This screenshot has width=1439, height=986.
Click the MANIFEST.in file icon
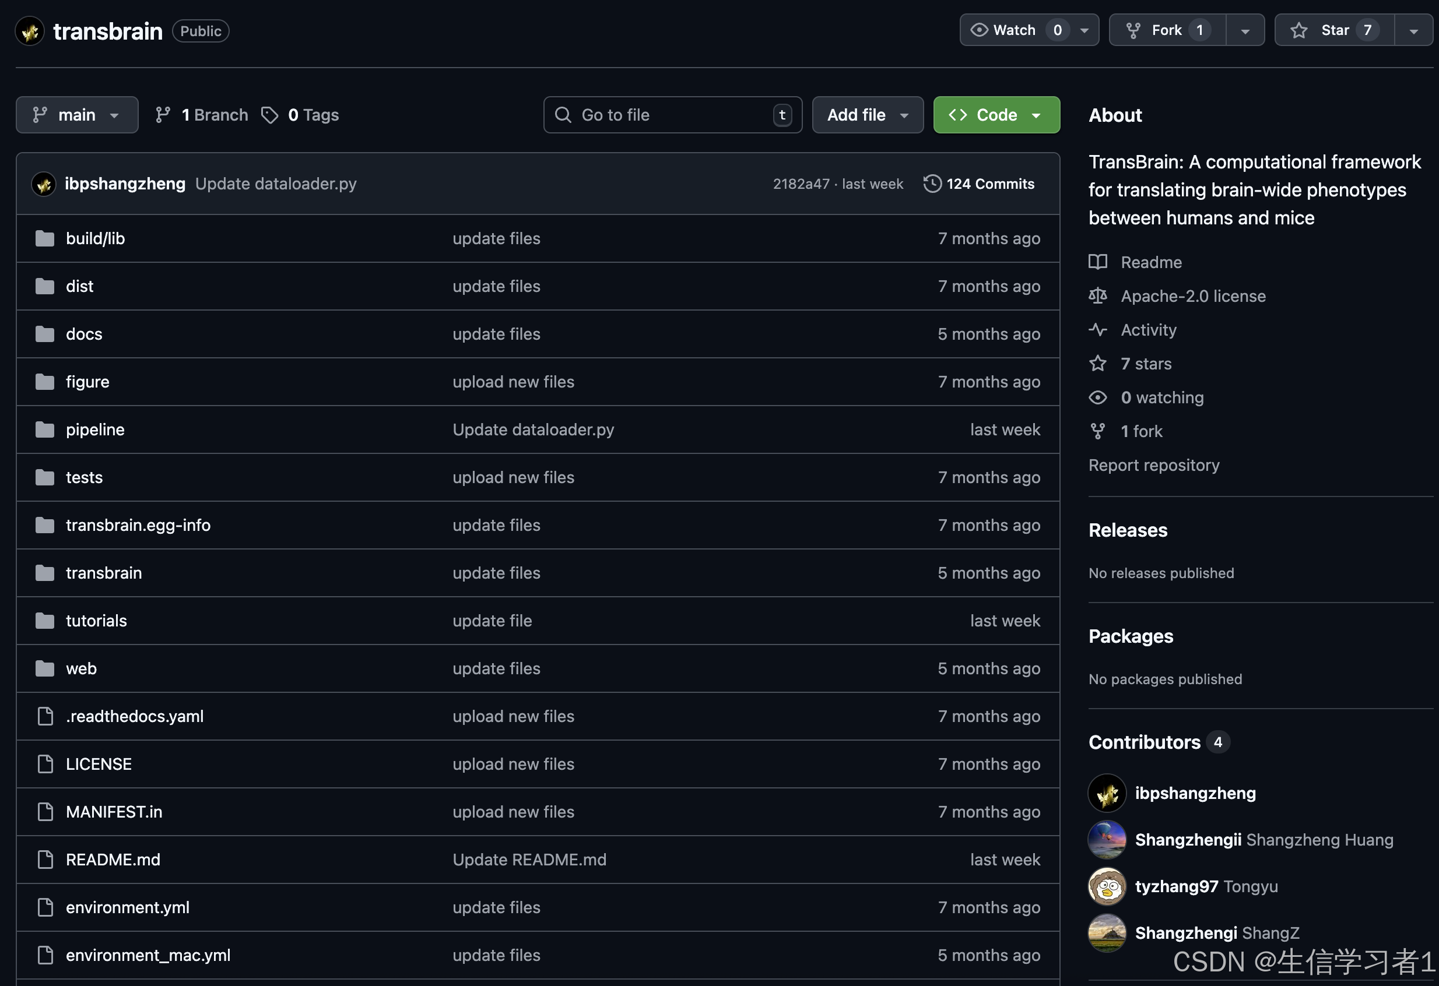[x=45, y=811]
